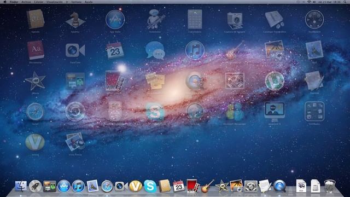Open Catálogo Tipográfico in Launchpad

pos(275,20)
